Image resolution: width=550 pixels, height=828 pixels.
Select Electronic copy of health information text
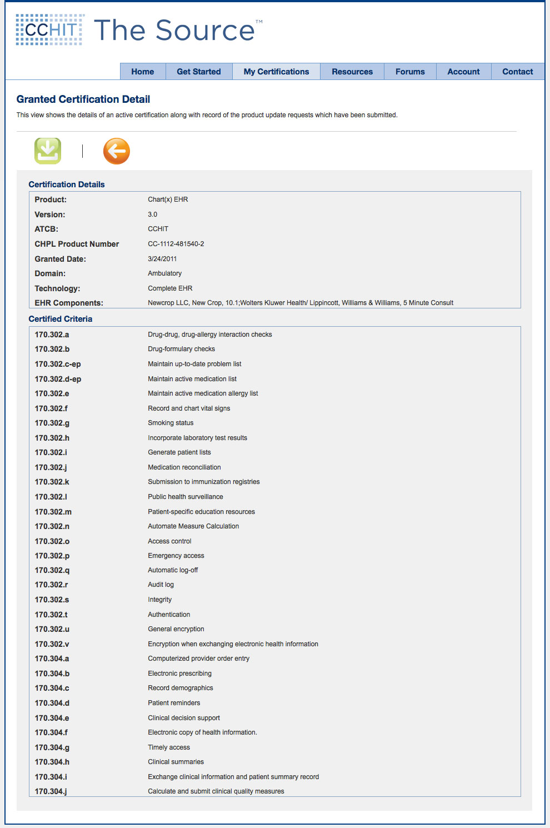[x=203, y=732]
